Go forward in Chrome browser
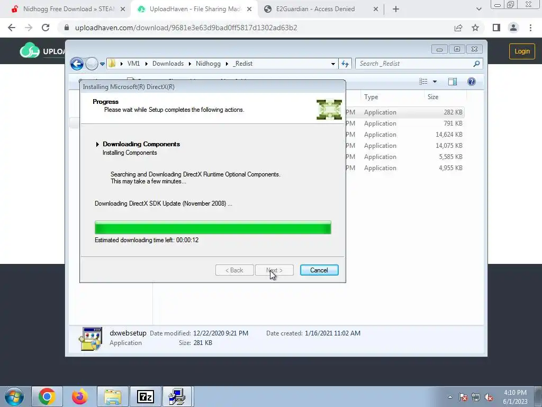The image size is (542, 407). 29,28
